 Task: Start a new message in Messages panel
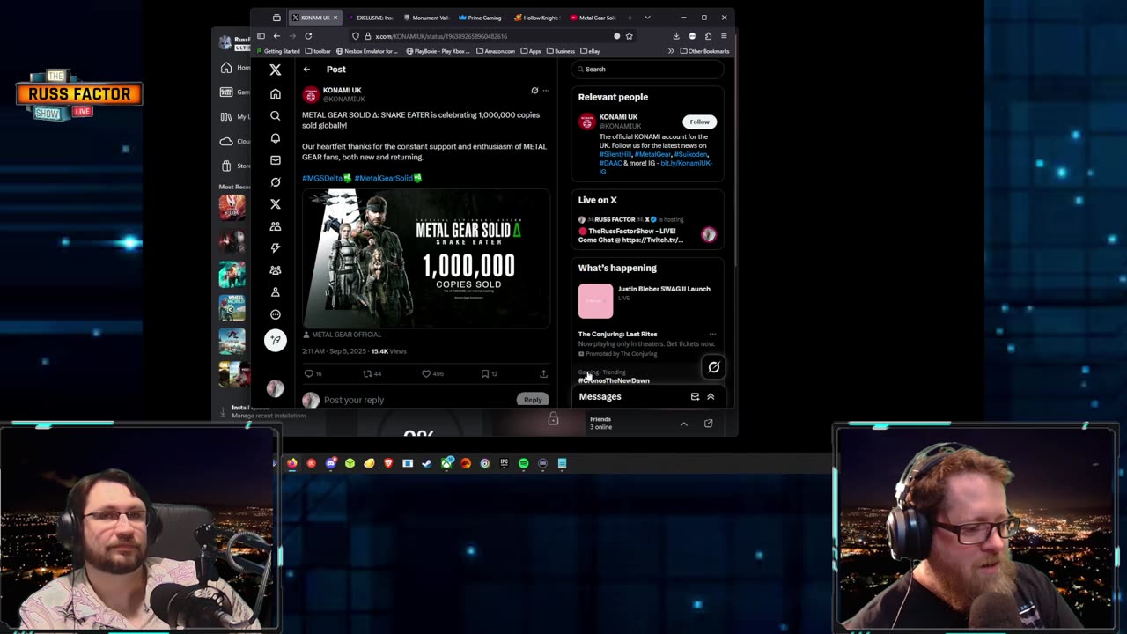point(695,397)
